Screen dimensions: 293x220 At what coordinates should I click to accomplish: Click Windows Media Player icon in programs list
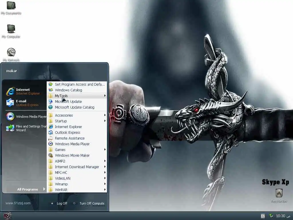click(51, 144)
